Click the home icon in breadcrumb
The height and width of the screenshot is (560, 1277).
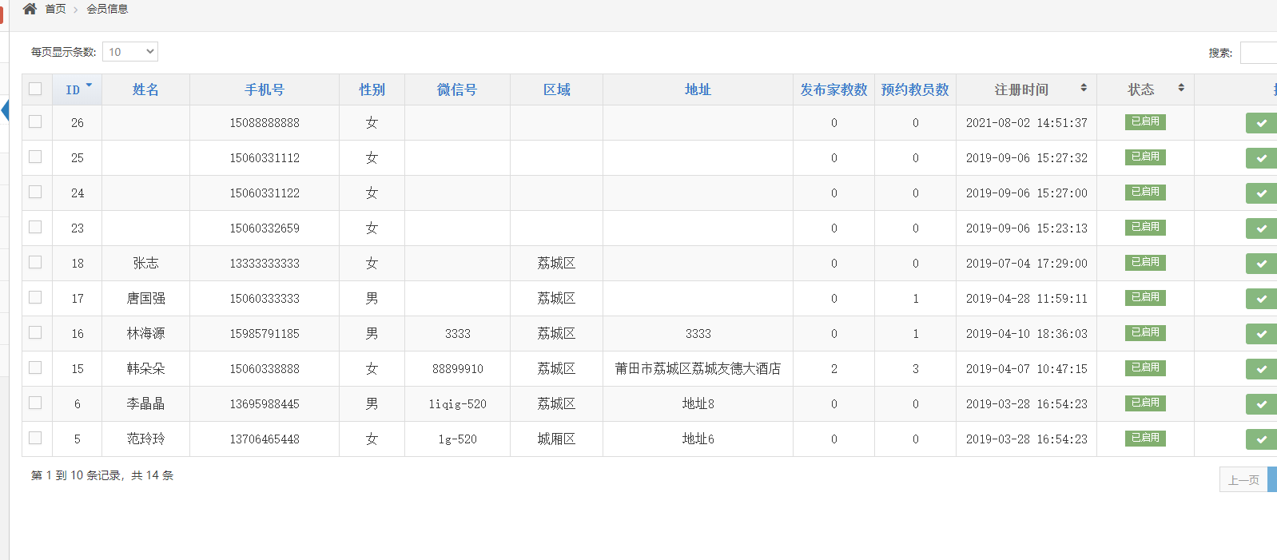[x=30, y=9]
